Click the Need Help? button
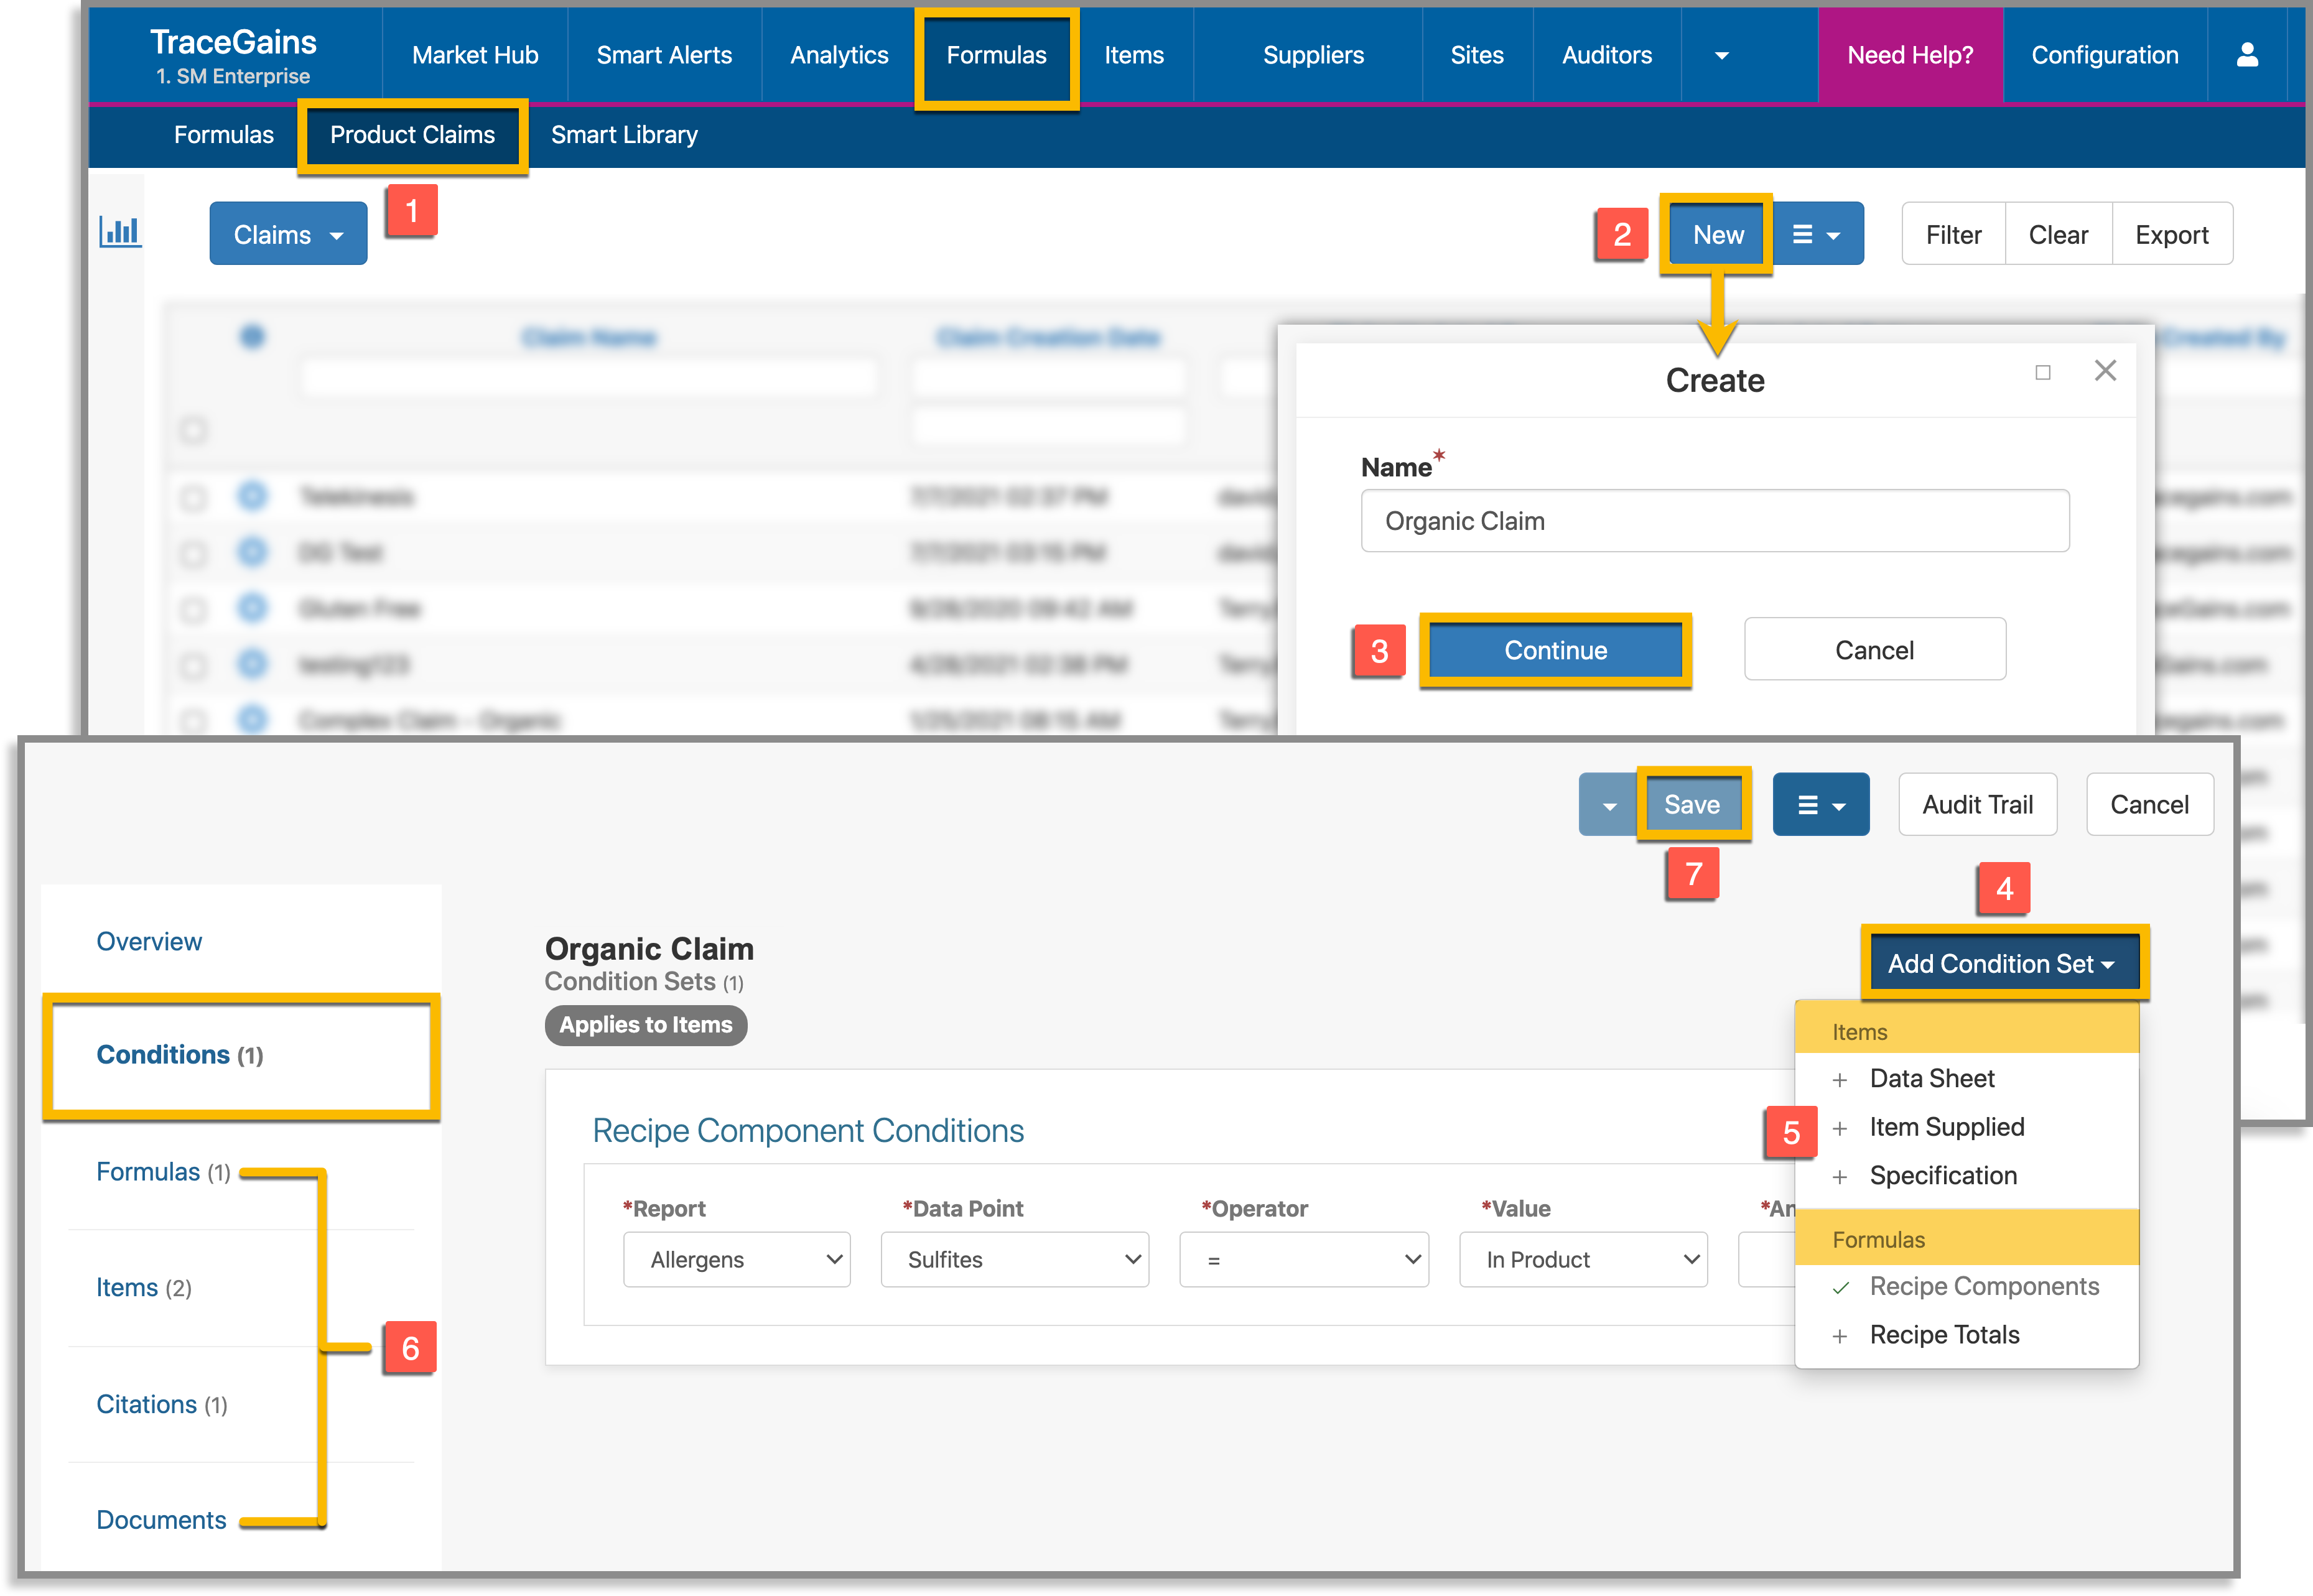Image resolution: width=2313 pixels, height=1596 pixels. (1910, 55)
